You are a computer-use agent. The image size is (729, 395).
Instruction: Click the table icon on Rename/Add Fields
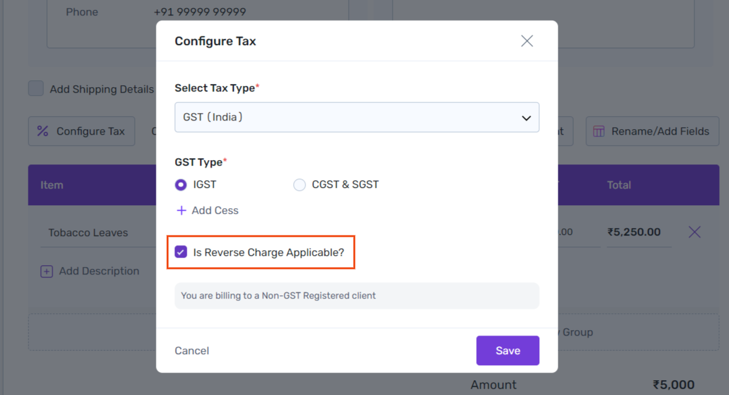(599, 131)
